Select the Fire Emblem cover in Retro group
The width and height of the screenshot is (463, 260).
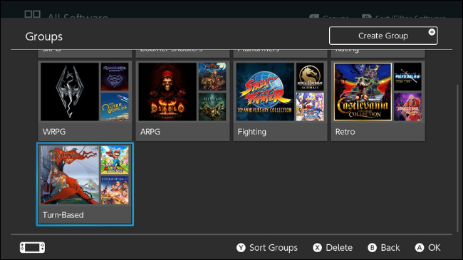[407, 76]
